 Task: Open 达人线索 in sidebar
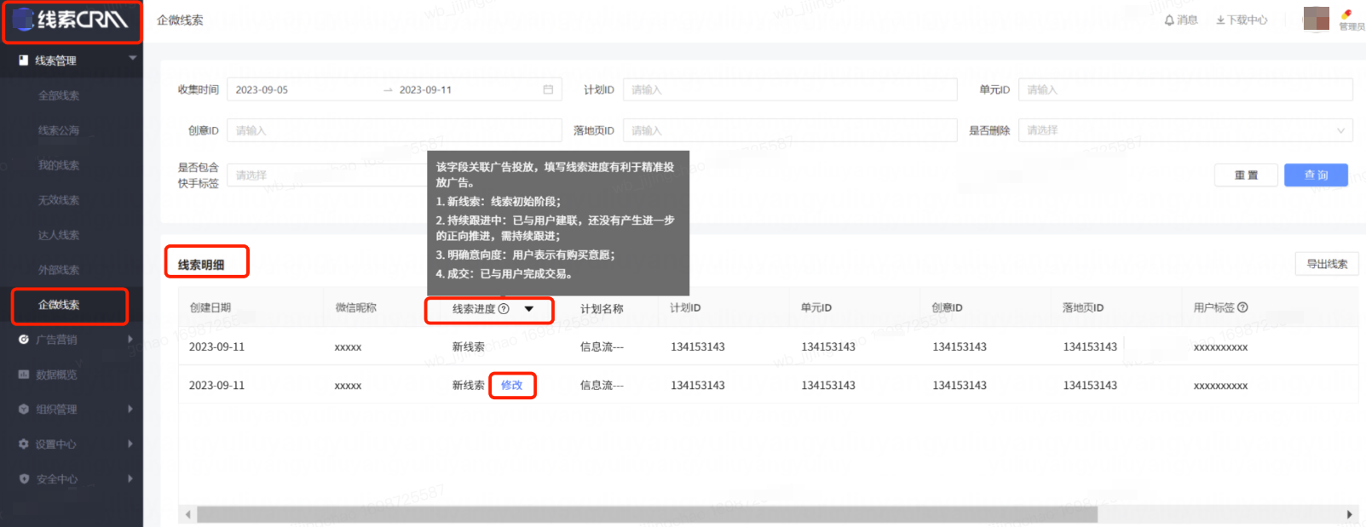59,235
